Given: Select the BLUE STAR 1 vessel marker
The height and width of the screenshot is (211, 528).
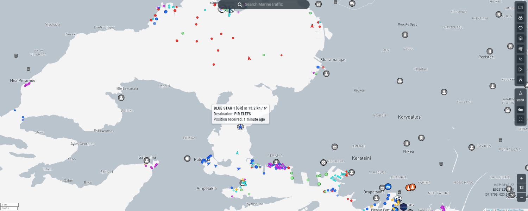Looking at the screenshot, I should [240, 127].
